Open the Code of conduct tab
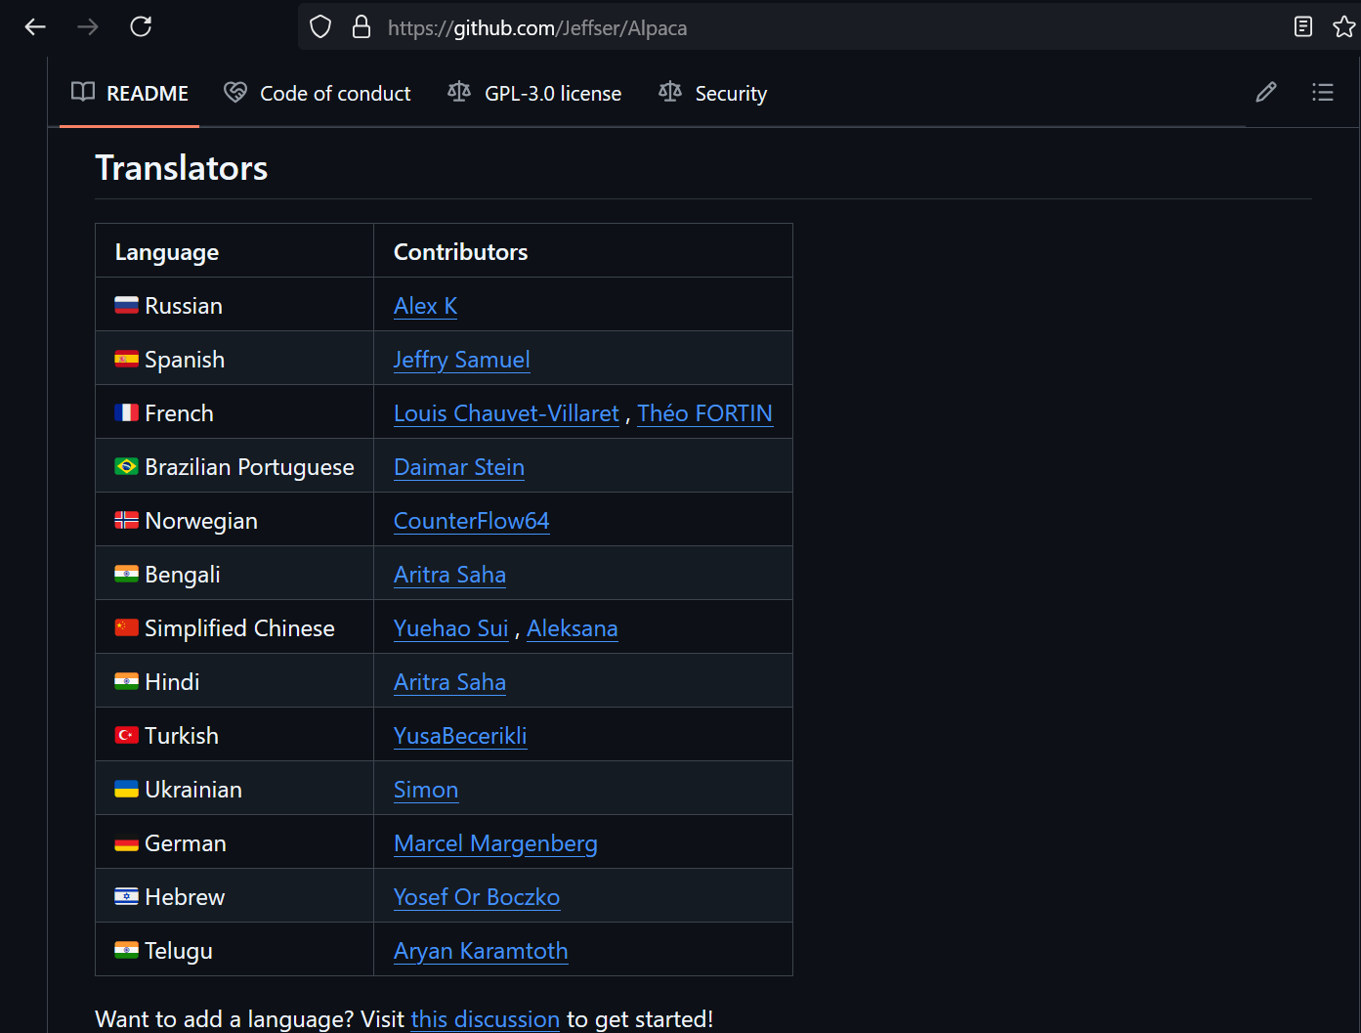Viewport: 1361px width, 1033px height. pos(318,94)
